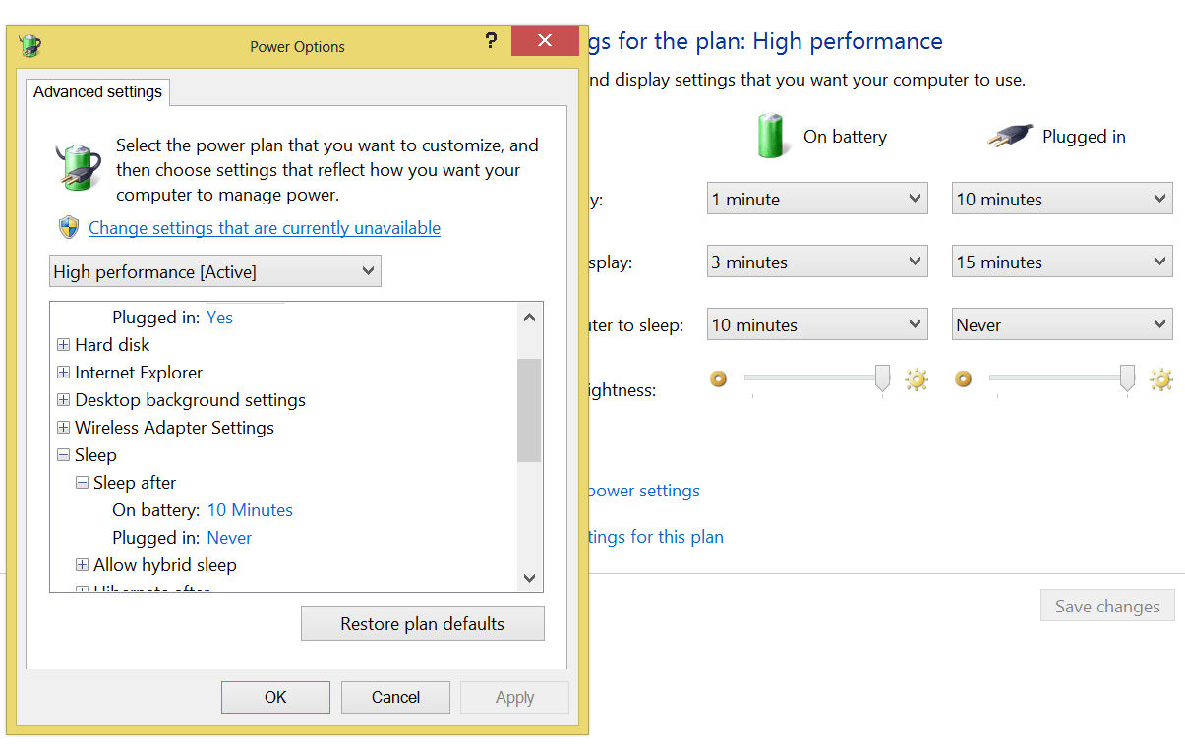Click the sun icon beside the plugged-in brightness slider
This screenshot has height=756, width=1185.
click(x=1161, y=378)
